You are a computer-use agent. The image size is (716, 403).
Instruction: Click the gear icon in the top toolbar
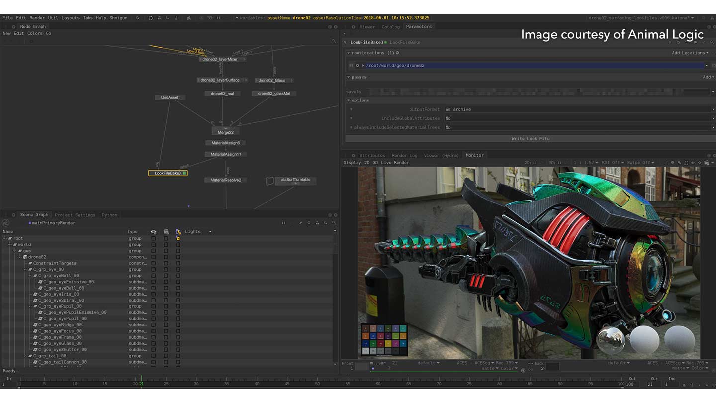(138, 18)
